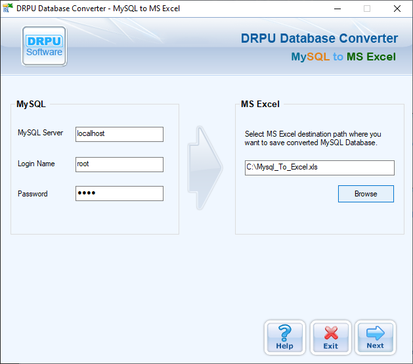Viewport: 413px width, 364px height.
Task: Click the "MySQL Server" label
Action: click(40, 133)
